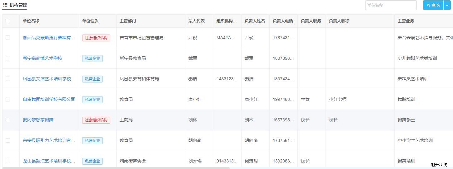This screenshot has width=453, height=169.
Task: Toggle the select-all checkbox in table header
Action: [x=8, y=21]
